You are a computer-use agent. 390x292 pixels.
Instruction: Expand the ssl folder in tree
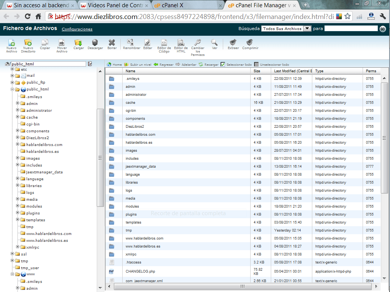[12, 254]
